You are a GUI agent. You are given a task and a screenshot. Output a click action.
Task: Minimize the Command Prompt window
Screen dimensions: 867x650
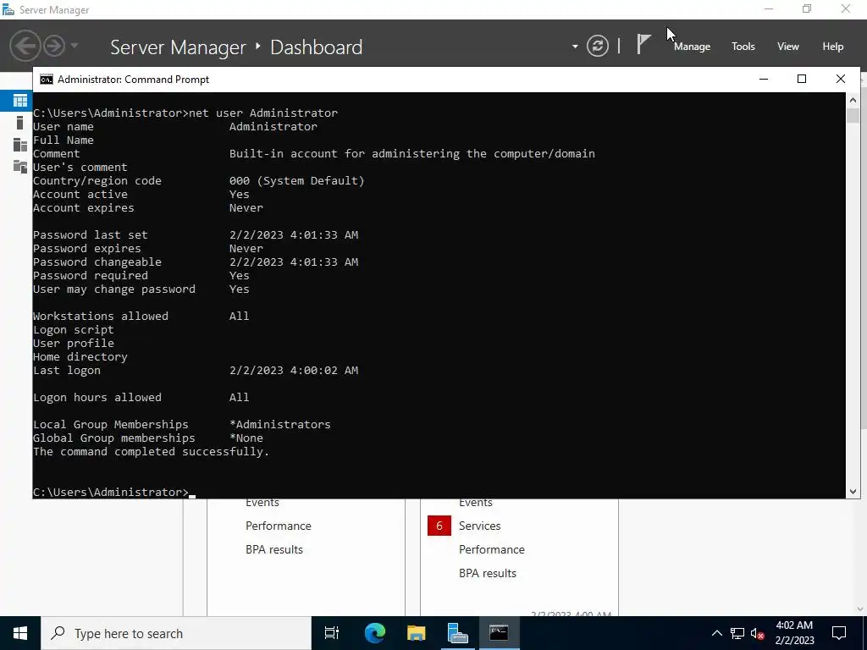click(x=764, y=79)
